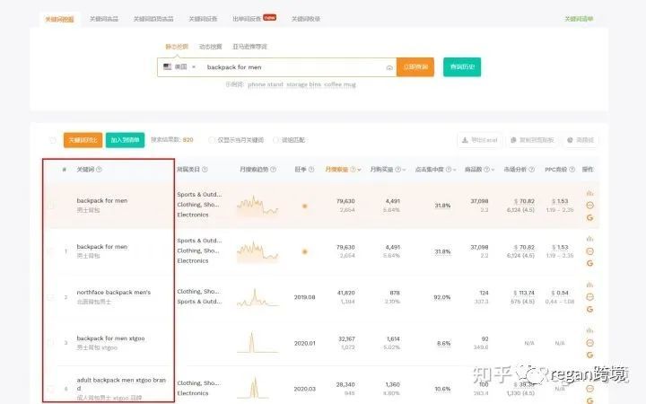The width and height of the screenshot is (646, 404).
Task: Click the bar chart icon in the northface backpack men's row
Action: coord(589,285)
